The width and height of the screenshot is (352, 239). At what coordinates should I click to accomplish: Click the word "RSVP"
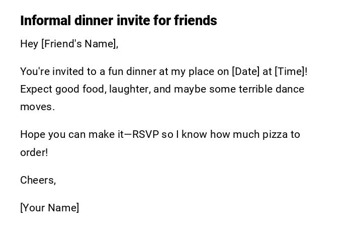tap(145, 134)
